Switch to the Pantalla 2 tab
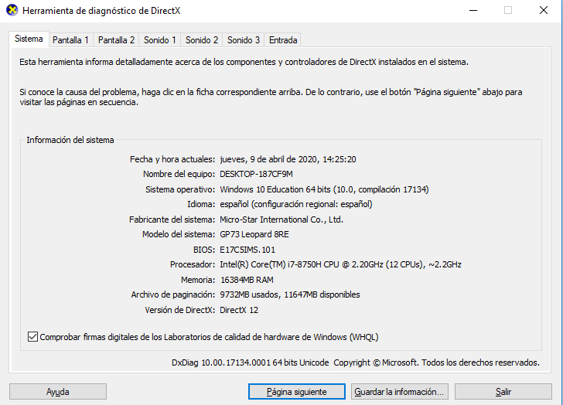 116,40
